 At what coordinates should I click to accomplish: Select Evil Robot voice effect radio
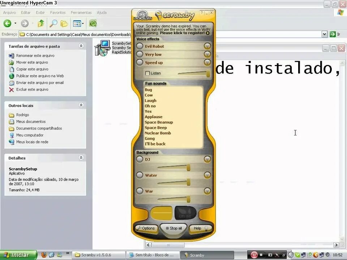pyautogui.click(x=140, y=46)
